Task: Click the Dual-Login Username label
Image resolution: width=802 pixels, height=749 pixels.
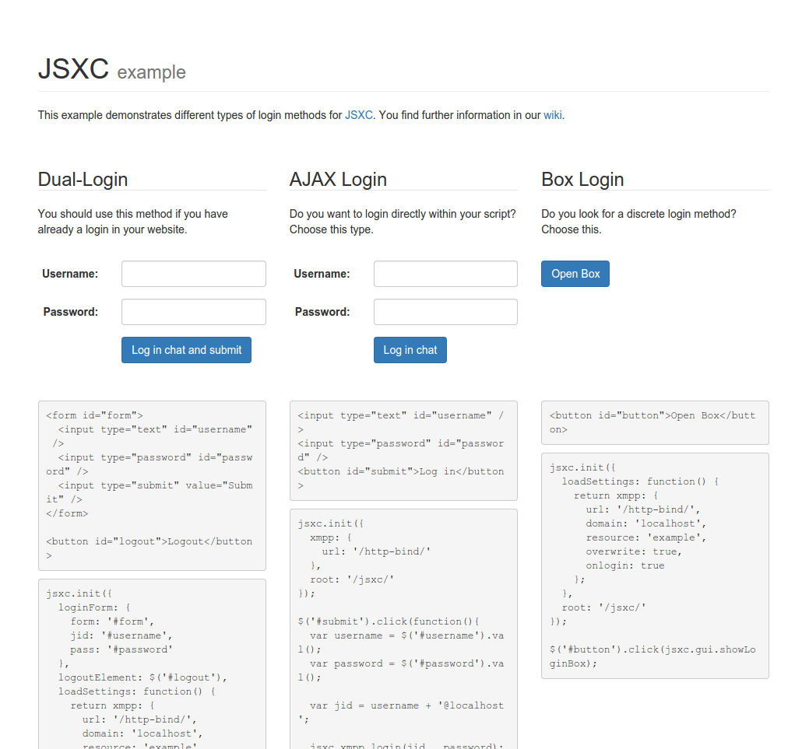Action: [70, 274]
